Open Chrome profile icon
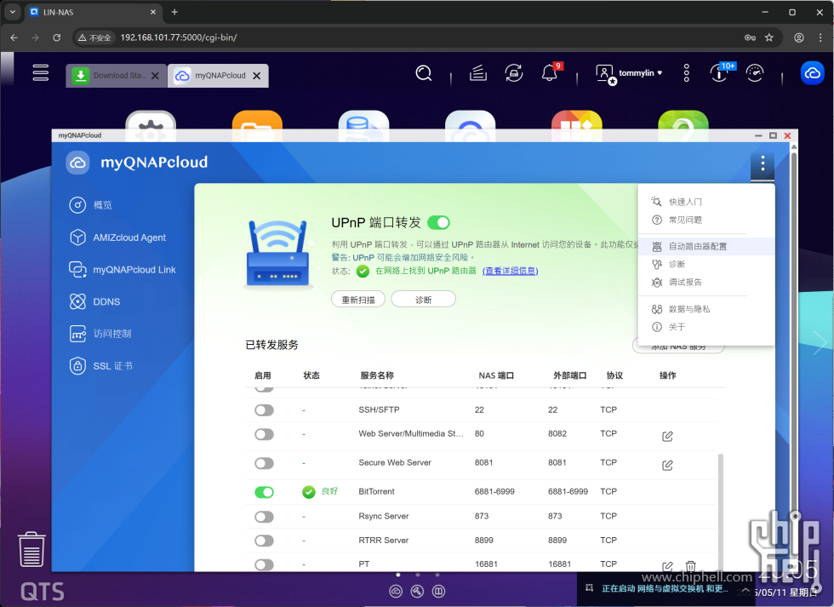 [799, 37]
